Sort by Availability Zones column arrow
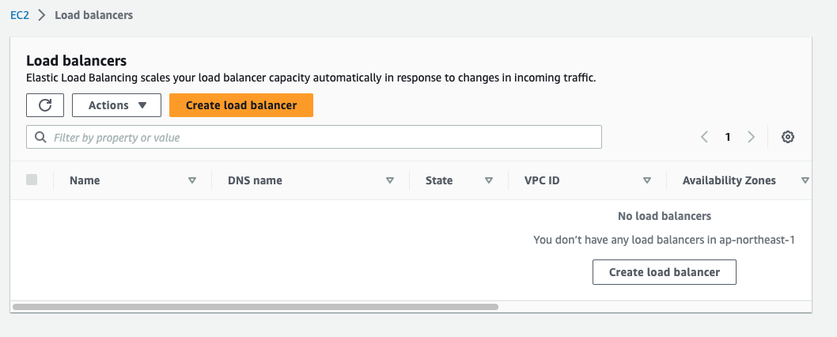The image size is (837, 337). coord(805,180)
